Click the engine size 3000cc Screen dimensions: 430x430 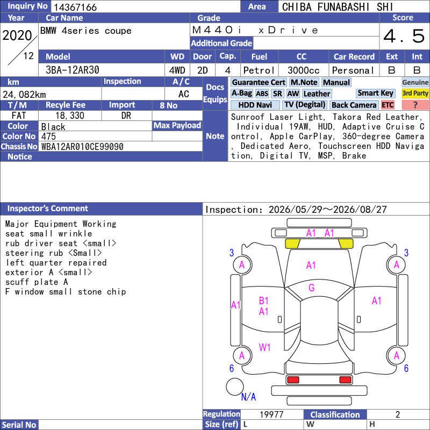click(304, 70)
